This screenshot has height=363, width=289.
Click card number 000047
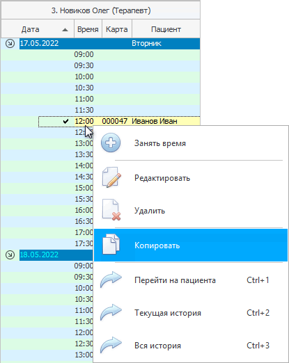115,121
